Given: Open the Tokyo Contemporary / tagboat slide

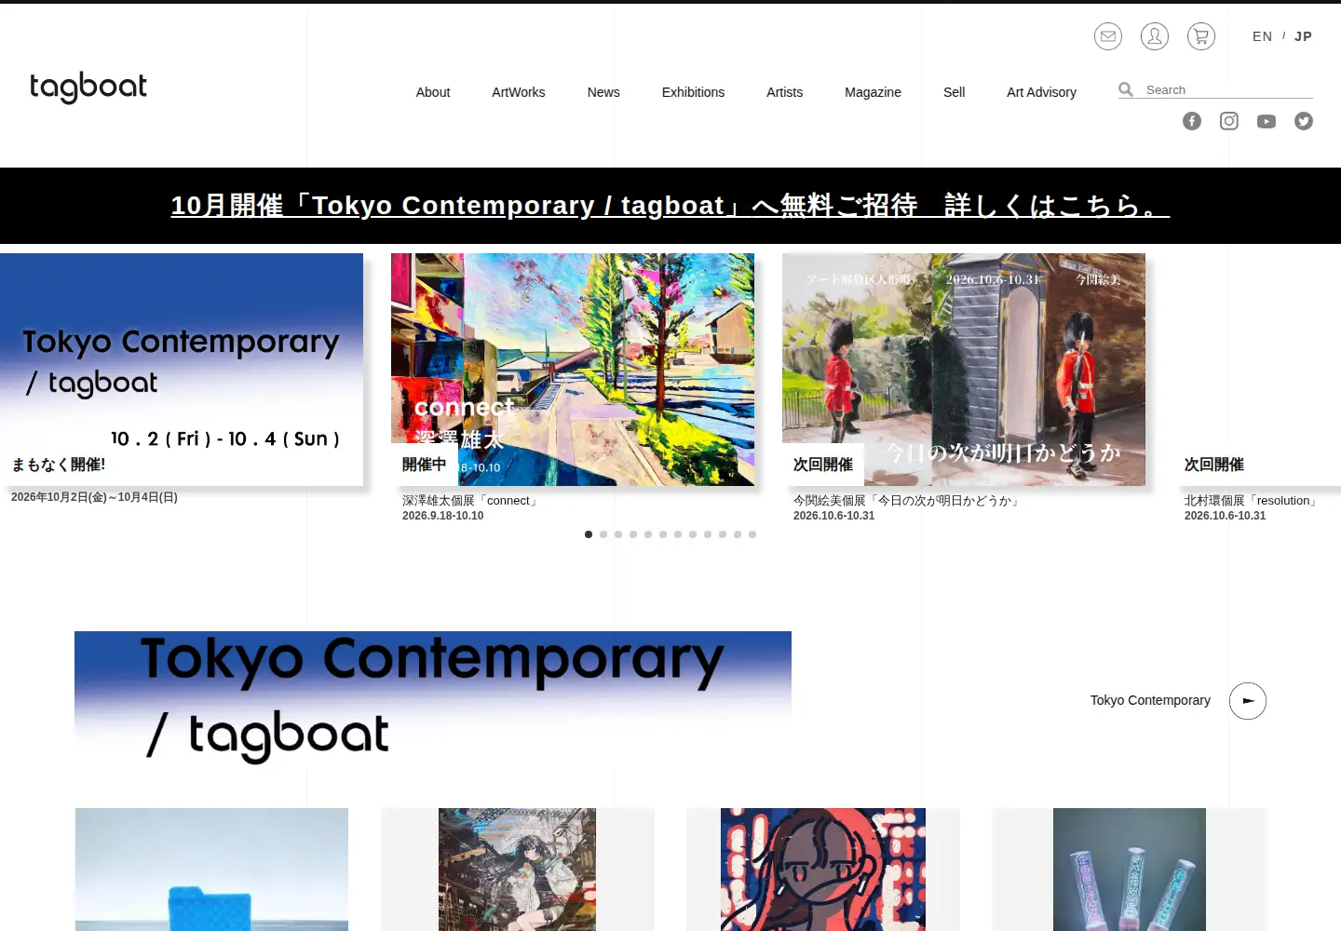Looking at the screenshot, I should click(182, 370).
